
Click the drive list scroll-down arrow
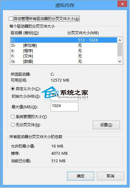(x=120, y=61)
